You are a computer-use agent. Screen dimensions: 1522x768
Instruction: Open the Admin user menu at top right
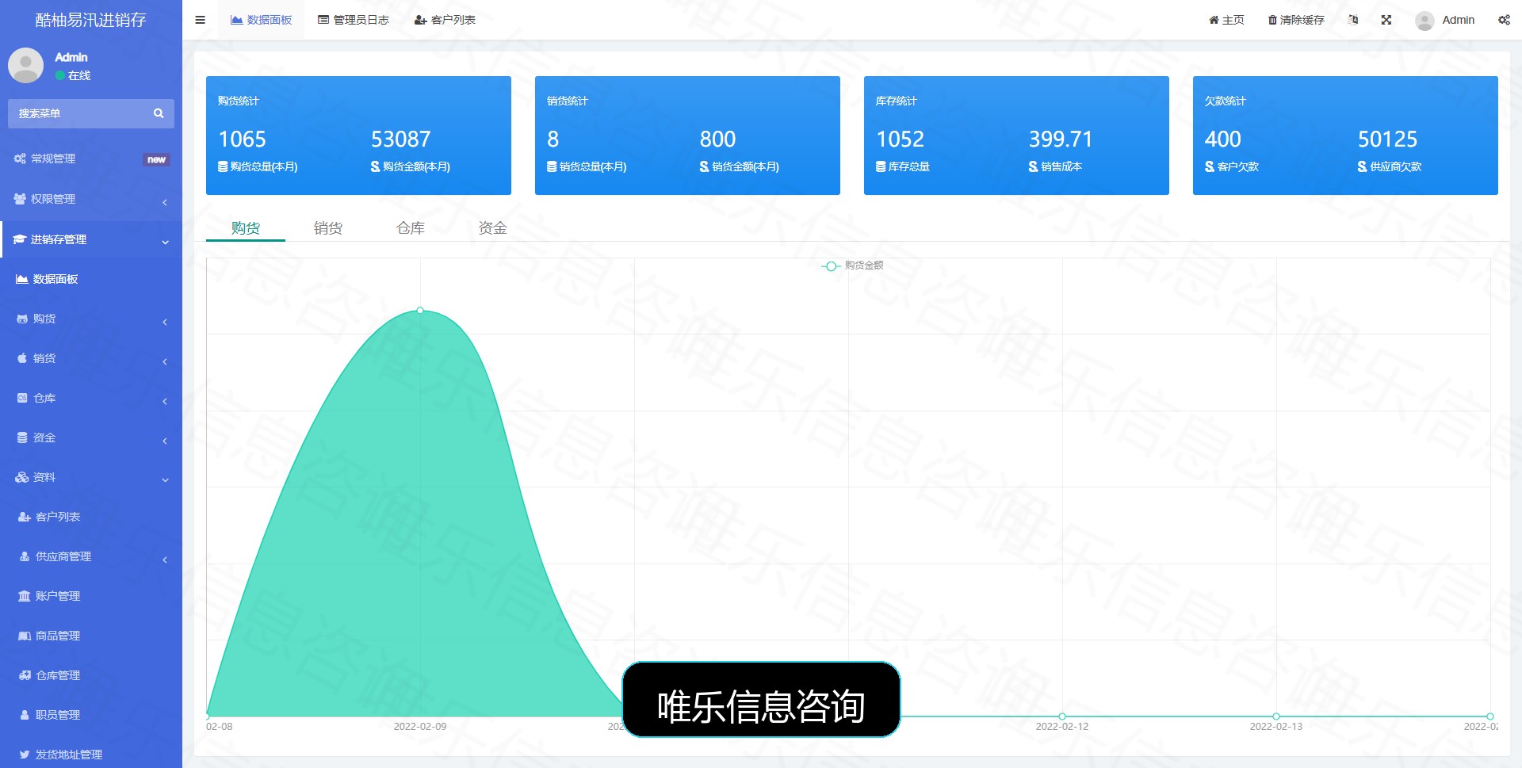point(1445,20)
